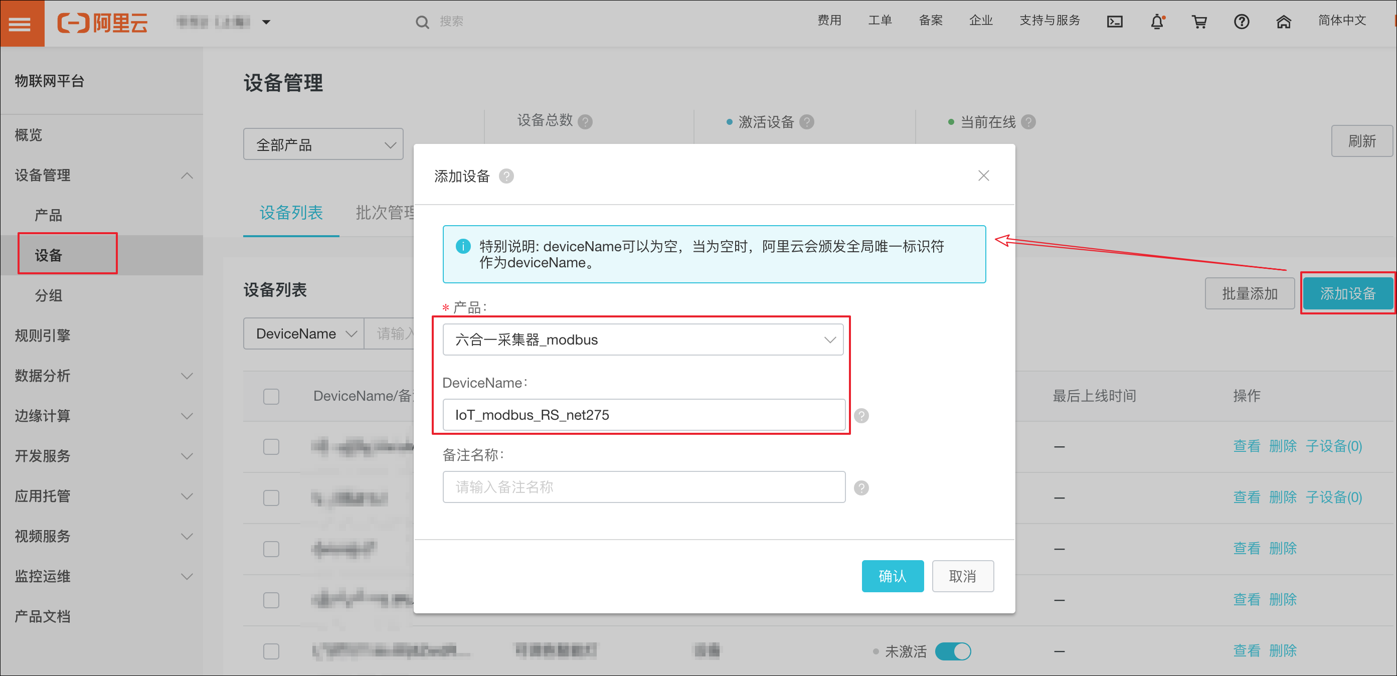This screenshot has width=1397, height=676.
Task: Click help icon beside DeviceName field
Action: (x=861, y=416)
